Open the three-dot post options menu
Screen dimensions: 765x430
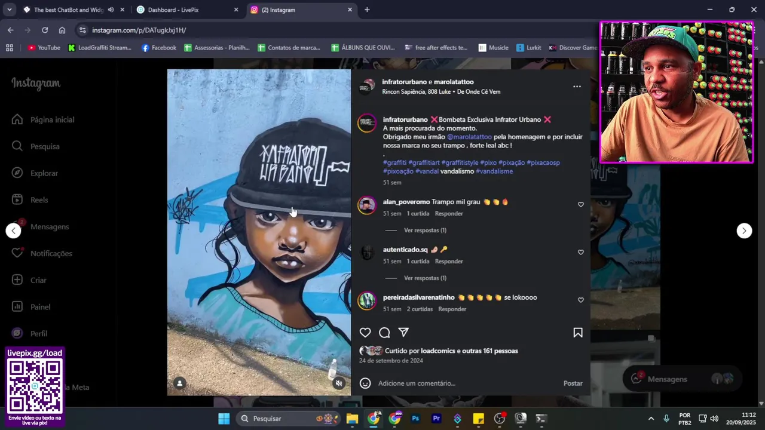tap(577, 87)
